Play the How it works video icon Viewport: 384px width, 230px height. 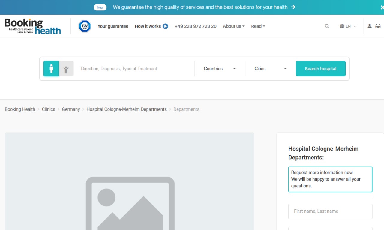click(165, 26)
